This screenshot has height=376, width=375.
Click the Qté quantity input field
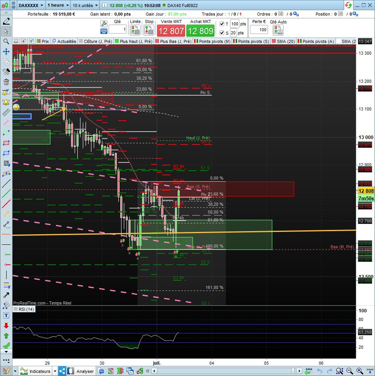pos(118,29)
